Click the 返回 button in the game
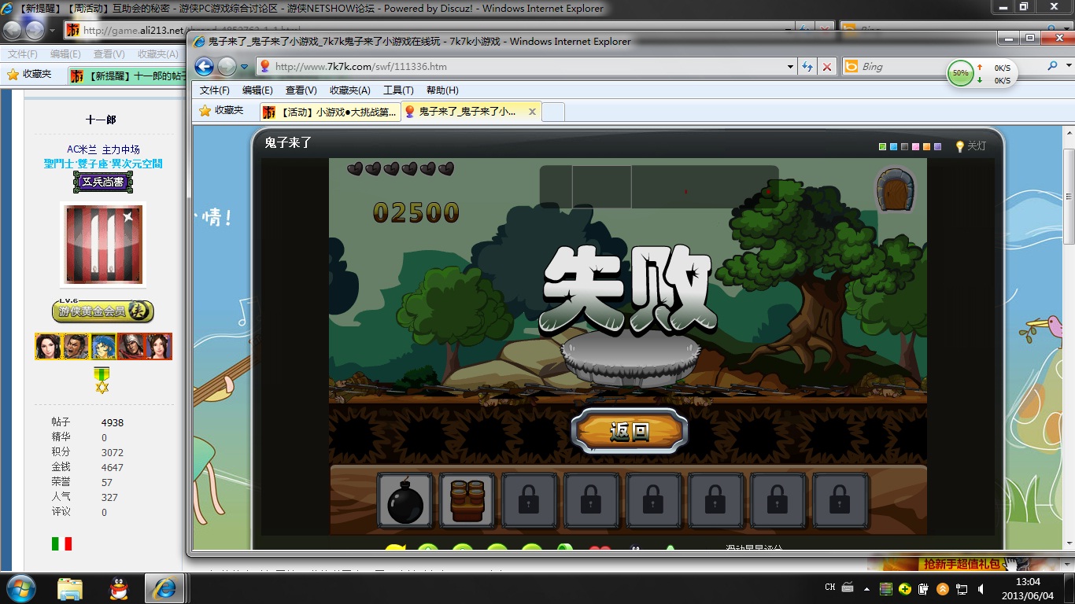1075x604 pixels. pyautogui.click(x=630, y=431)
